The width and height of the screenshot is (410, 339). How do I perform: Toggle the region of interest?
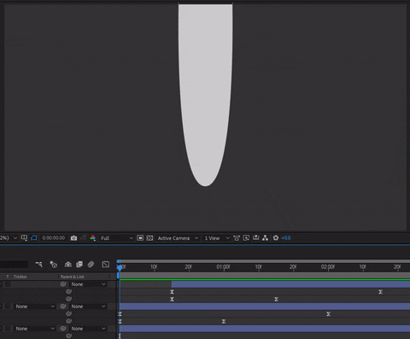pyautogui.click(x=140, y=237)
